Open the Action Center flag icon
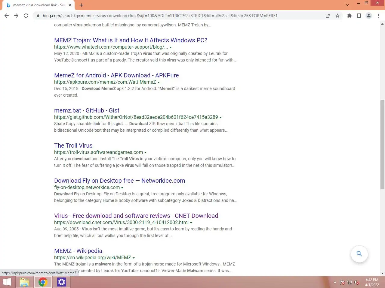The image size is (385, 288). point(342,282)
